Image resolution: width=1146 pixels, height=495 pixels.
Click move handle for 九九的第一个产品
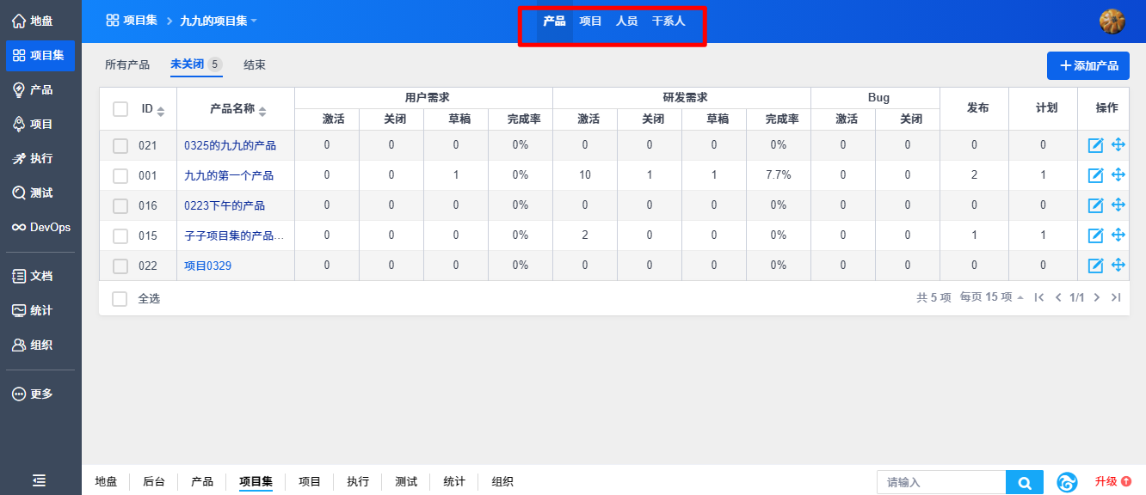pyautogui.click(x=1118, y=174)
